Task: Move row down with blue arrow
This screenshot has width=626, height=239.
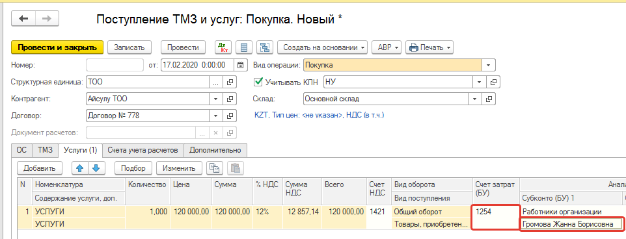Action: (96, 168)
